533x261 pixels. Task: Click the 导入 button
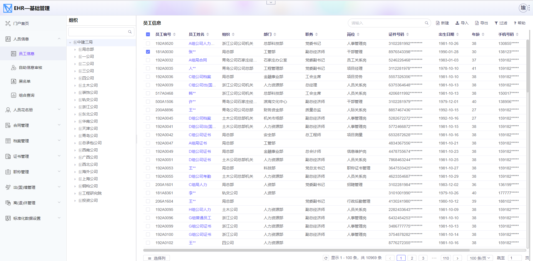(x=462, y=23)
